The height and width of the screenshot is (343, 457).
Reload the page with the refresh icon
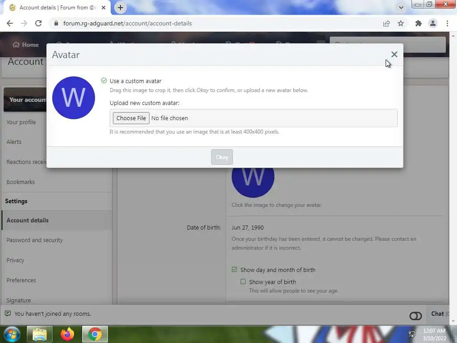coord(38,23)
